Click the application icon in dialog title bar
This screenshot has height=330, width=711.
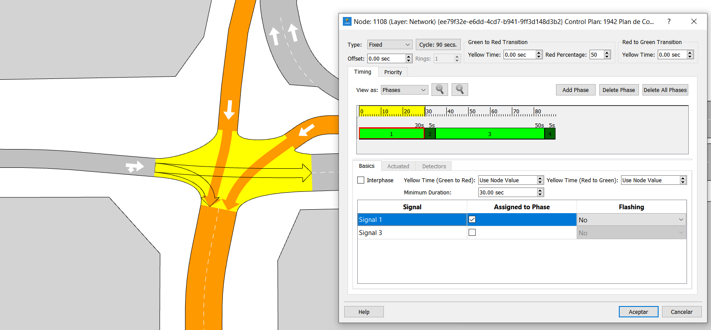pyautogui.click(x=347, y=21)
